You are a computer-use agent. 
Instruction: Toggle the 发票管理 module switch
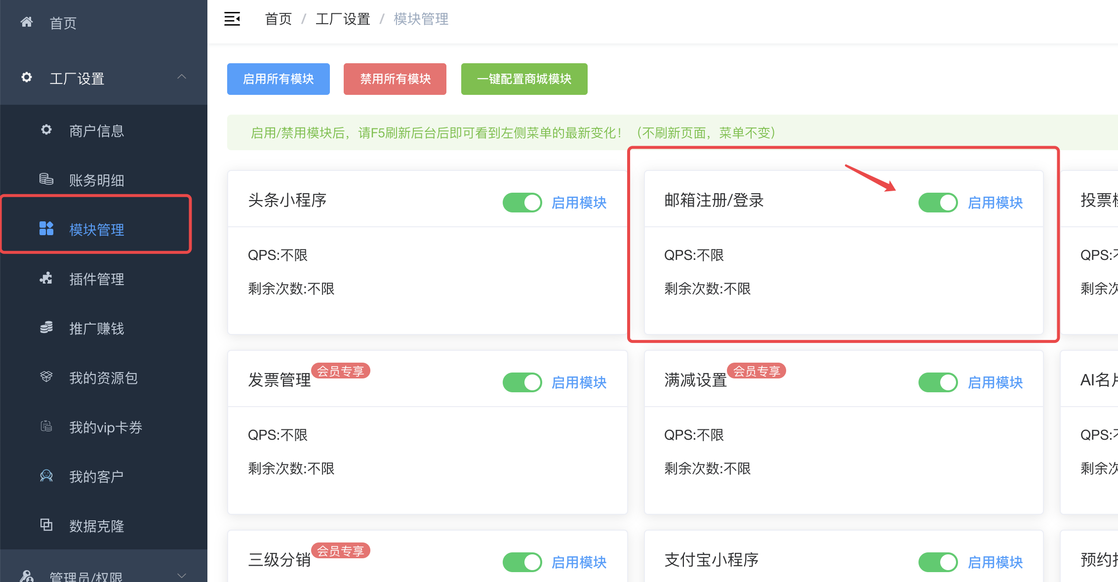(x=522, y=382)
